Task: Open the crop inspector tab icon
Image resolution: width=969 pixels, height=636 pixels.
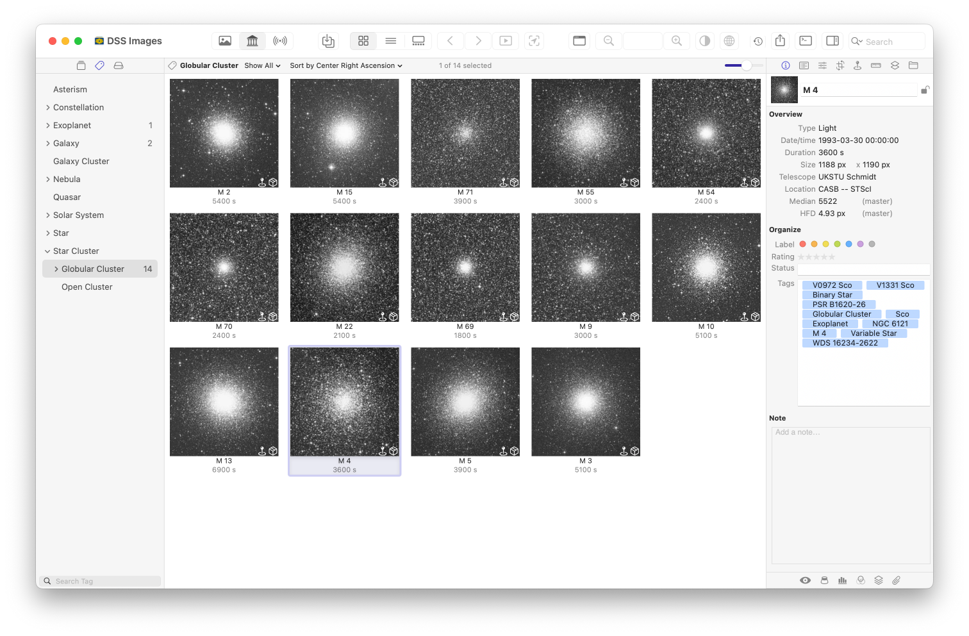Action: 840,65
